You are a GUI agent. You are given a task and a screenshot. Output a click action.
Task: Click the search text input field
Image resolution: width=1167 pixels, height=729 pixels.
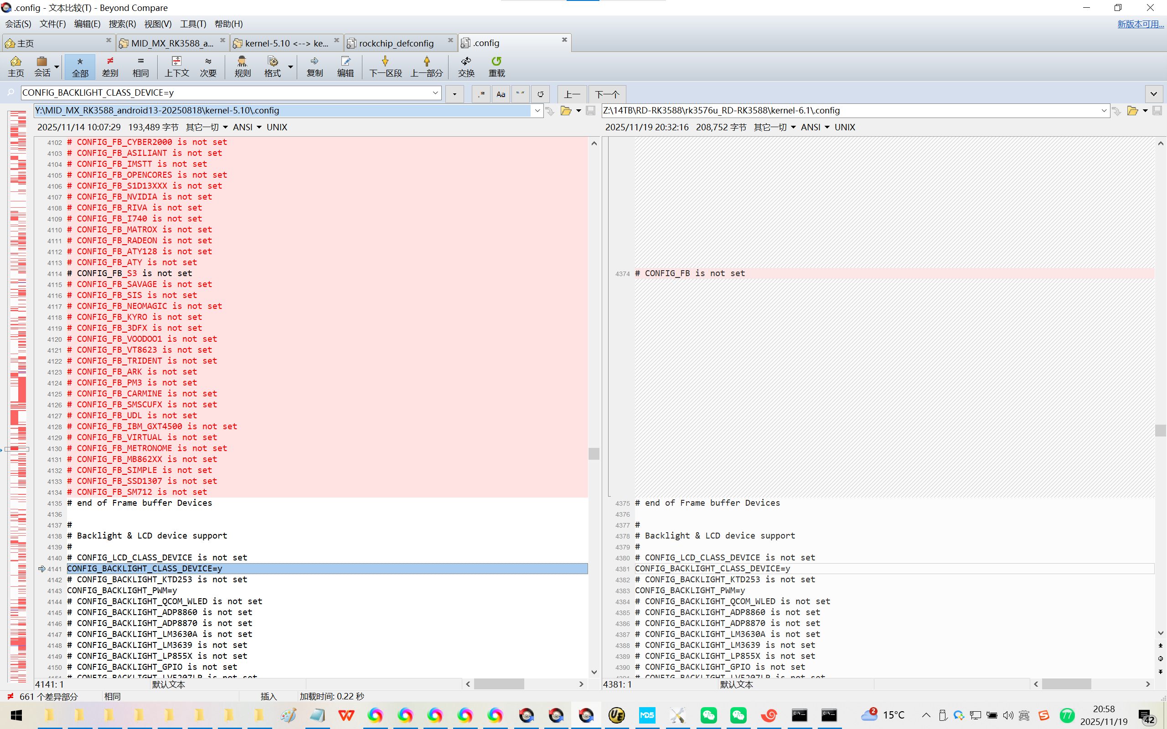[227, 92]
